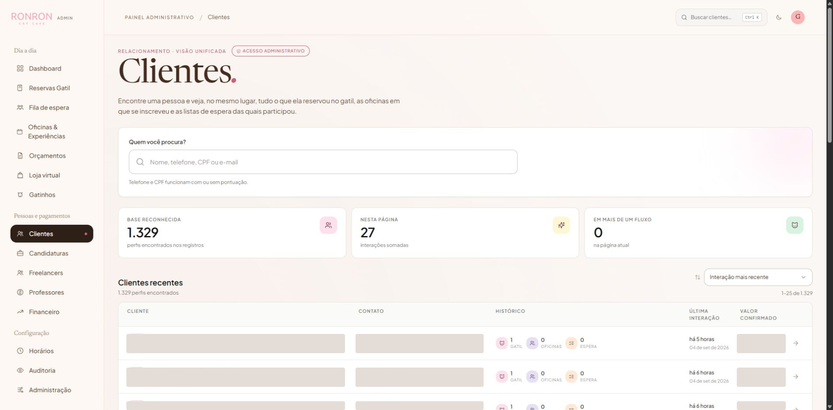Open Dashboard via its grid icon

(20, 69)
